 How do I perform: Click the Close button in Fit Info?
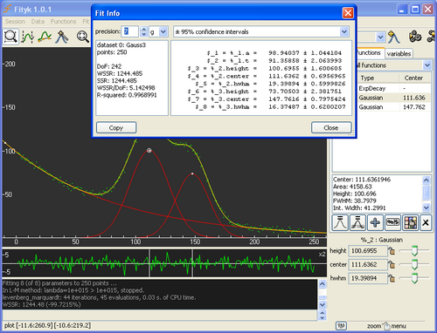[x=331, y=128]
